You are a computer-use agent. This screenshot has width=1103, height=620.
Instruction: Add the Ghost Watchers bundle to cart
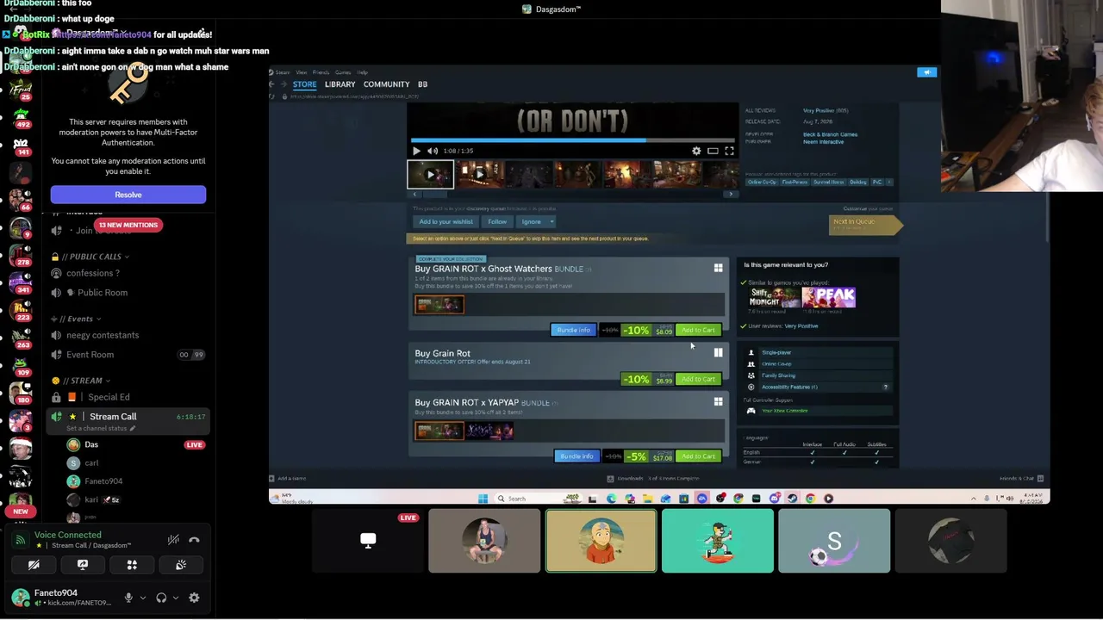698,330
